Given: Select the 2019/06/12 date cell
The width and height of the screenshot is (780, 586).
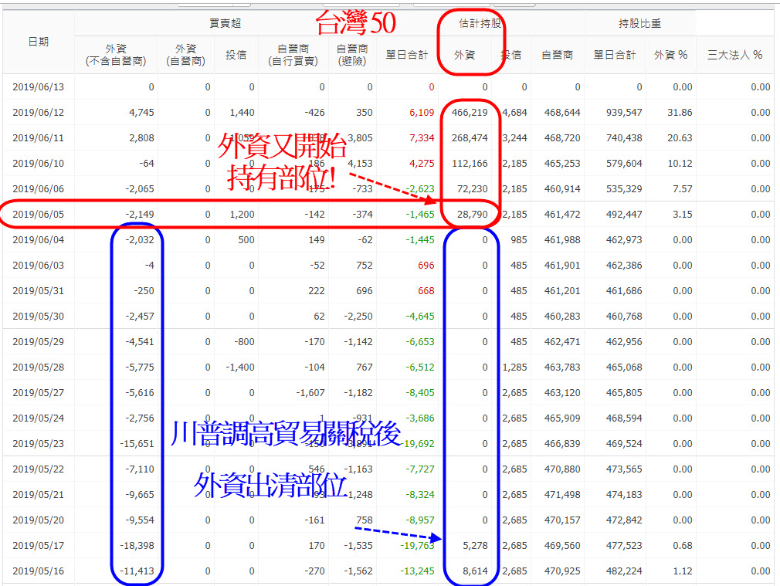Looking at the screenshot, I should 39,113.
